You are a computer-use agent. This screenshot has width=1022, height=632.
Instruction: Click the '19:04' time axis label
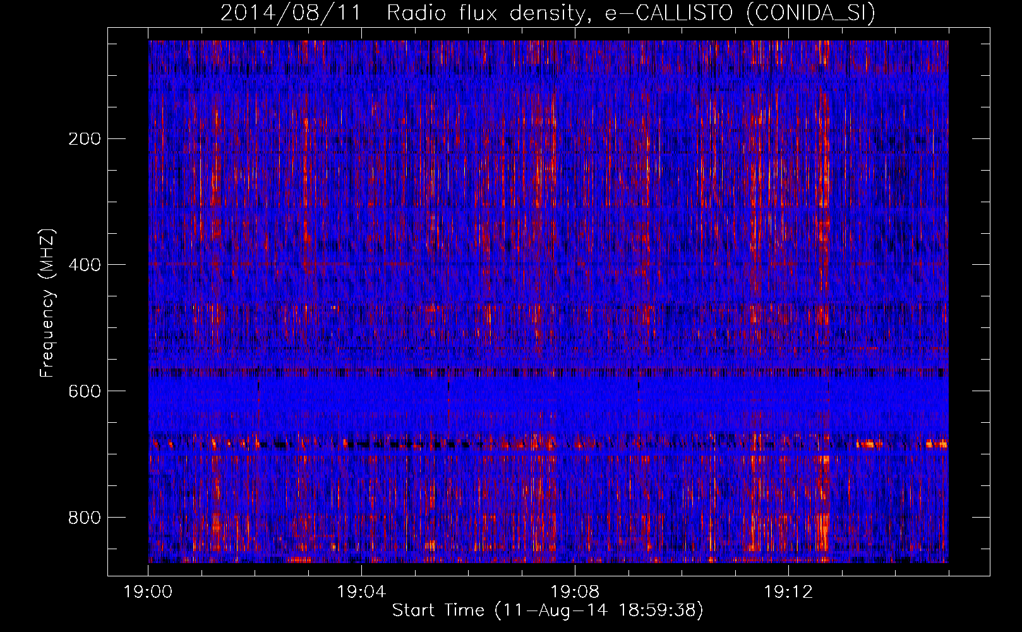[361, 592]
